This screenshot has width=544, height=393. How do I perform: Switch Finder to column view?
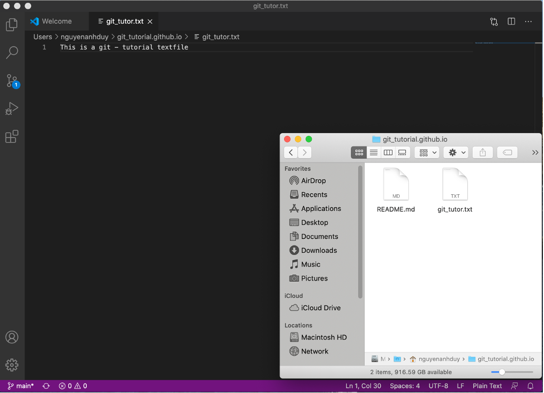(388, 153)
